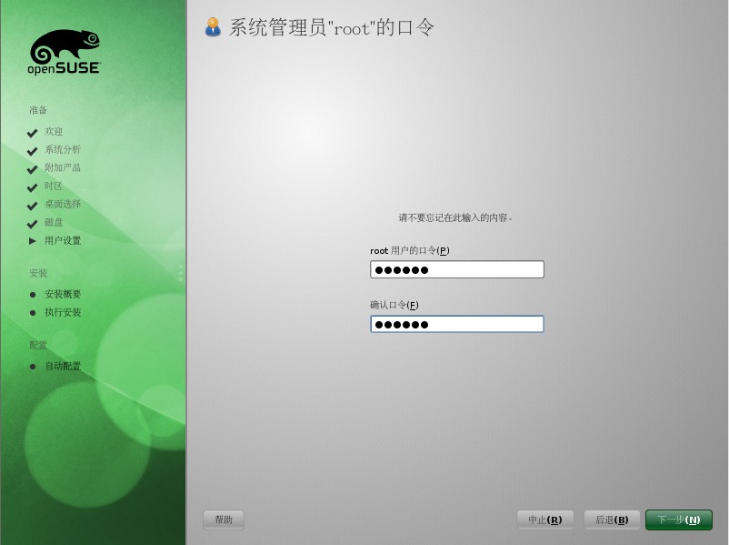Select the 执行安装 step in sidebar
The image size is (729, 545).
pos(63,312)
